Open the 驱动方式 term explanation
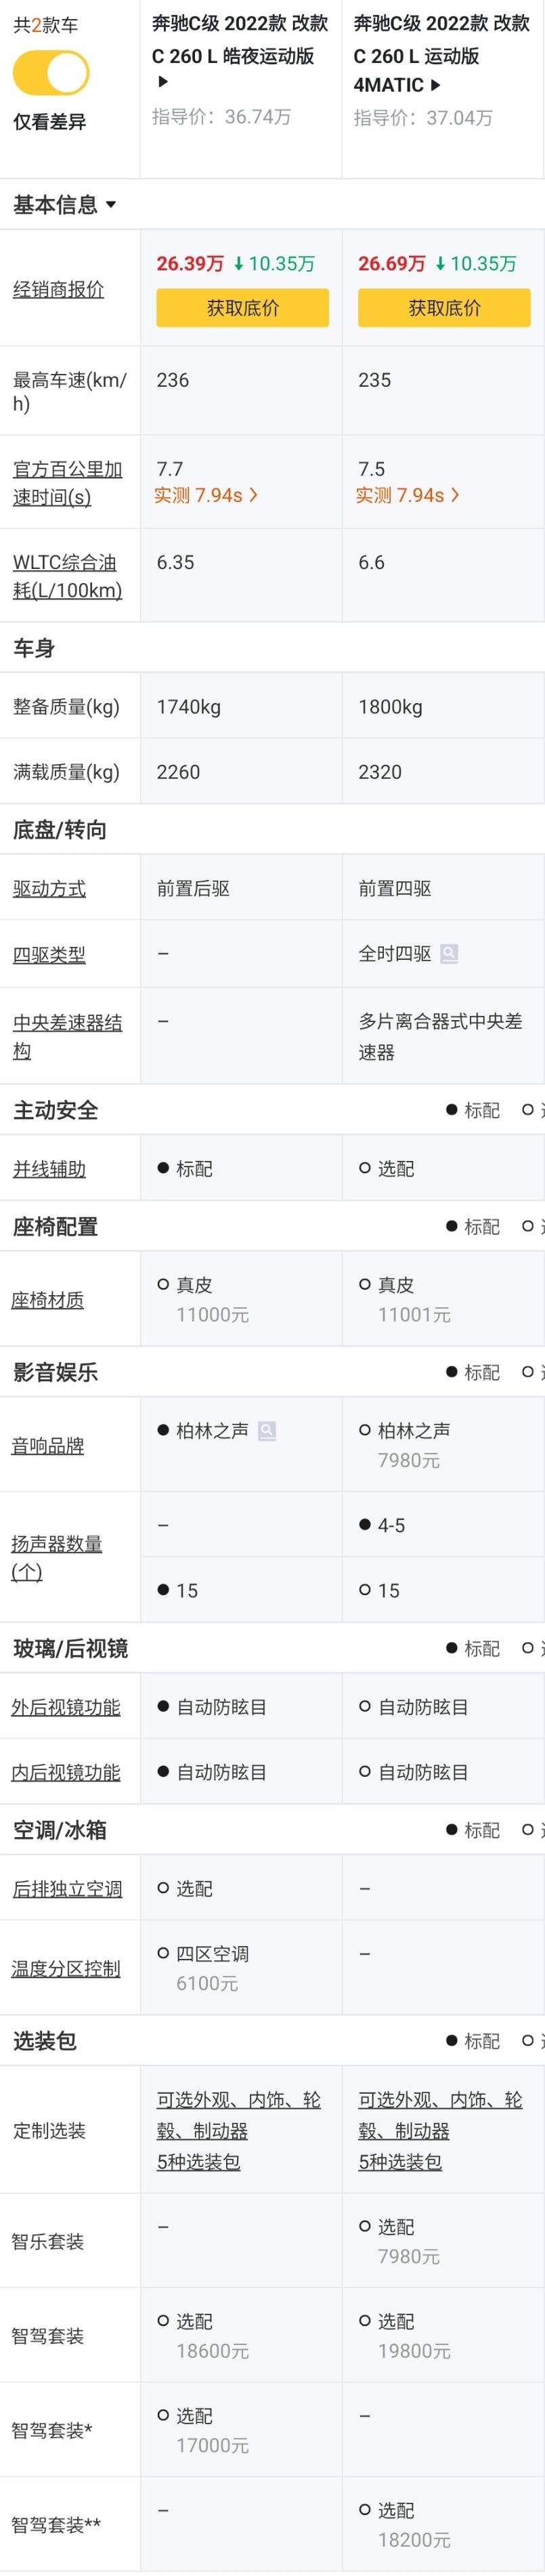This screenshot has height=2576, width=545. click(x=49, y=889)
